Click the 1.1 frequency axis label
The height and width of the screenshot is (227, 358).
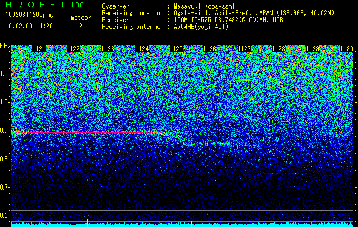(x=5, y=74)
